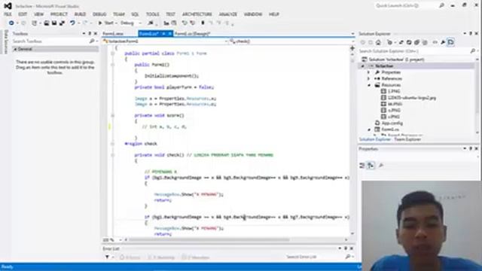482x271 pixels.
Task: Click the New Project toolbar icon
Action: tap(35, 23)
